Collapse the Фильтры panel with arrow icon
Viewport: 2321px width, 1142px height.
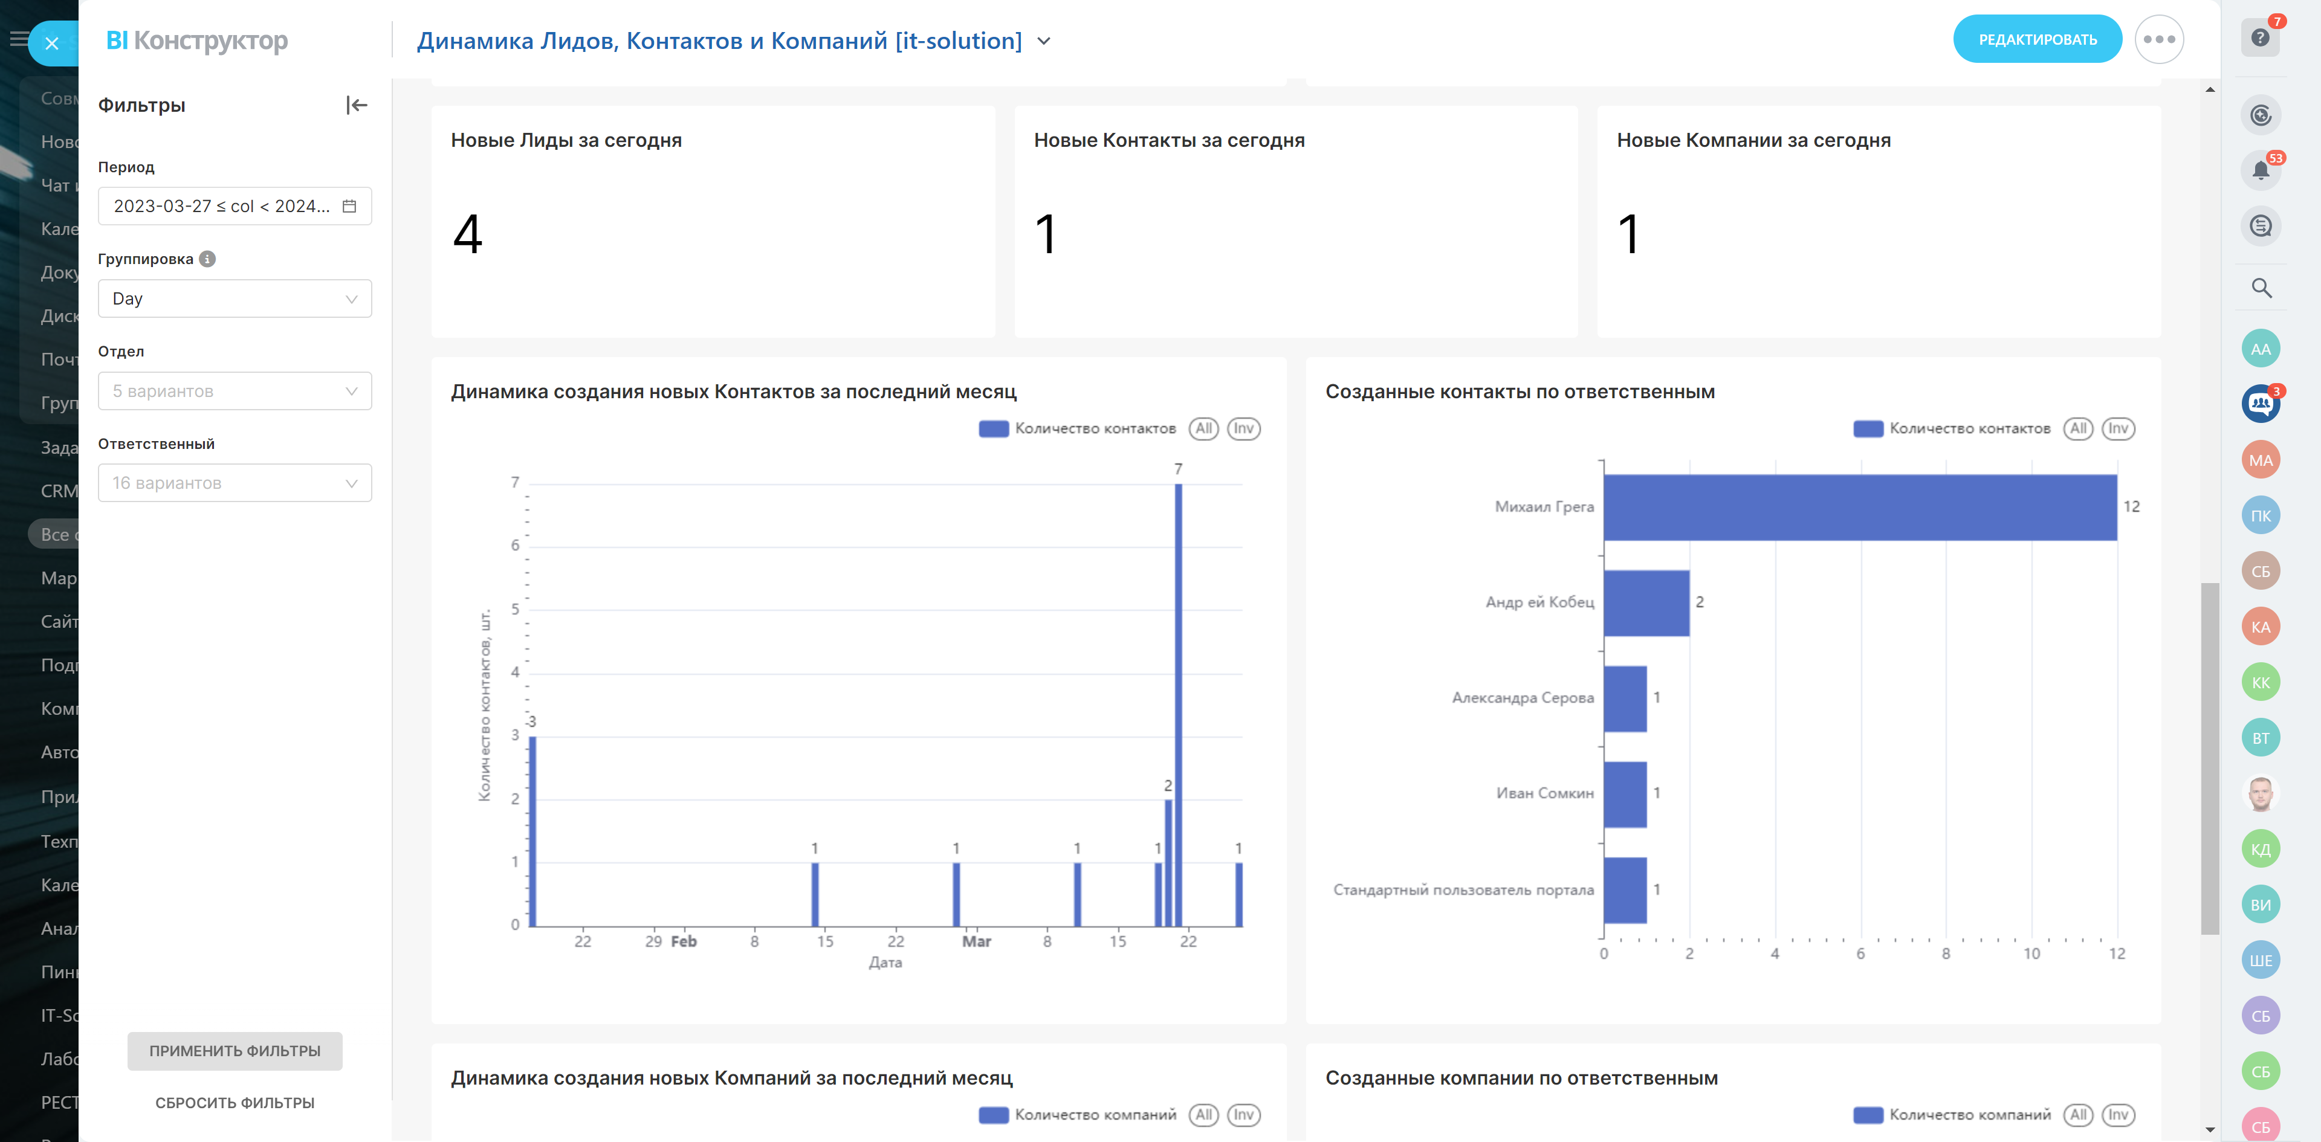(x=357, y=105)
